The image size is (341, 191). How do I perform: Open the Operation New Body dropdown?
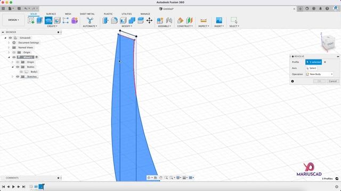[x=319, y=74]
